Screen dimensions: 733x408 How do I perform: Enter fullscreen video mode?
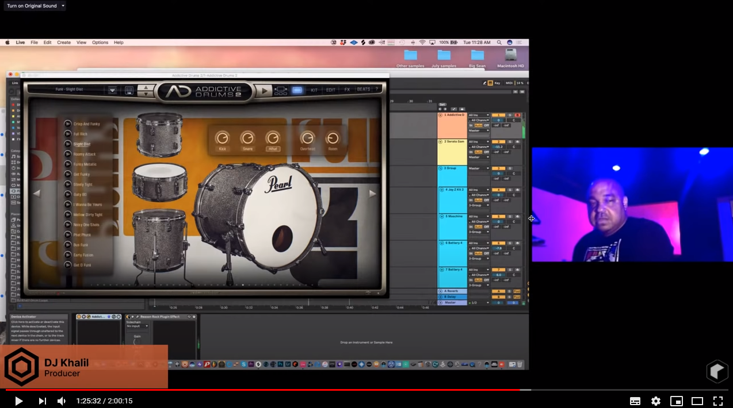click(x=718, y=401)
